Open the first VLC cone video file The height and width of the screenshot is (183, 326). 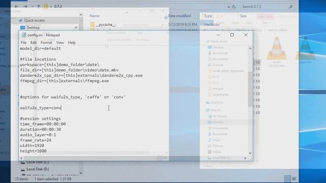coord(277,52)
